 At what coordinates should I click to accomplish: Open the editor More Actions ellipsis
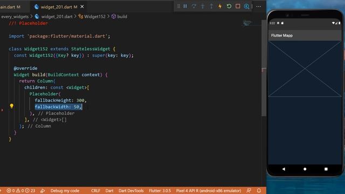[259, 6]
